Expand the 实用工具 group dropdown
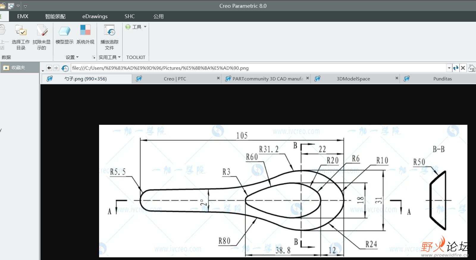Viewport: 476px width, 260px height. click(109, 57)
